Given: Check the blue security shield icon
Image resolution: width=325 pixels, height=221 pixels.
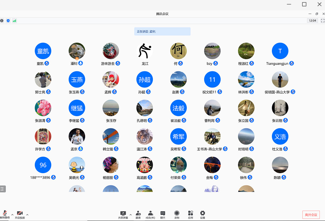Looking at the screenshot, I should [8, 21].
